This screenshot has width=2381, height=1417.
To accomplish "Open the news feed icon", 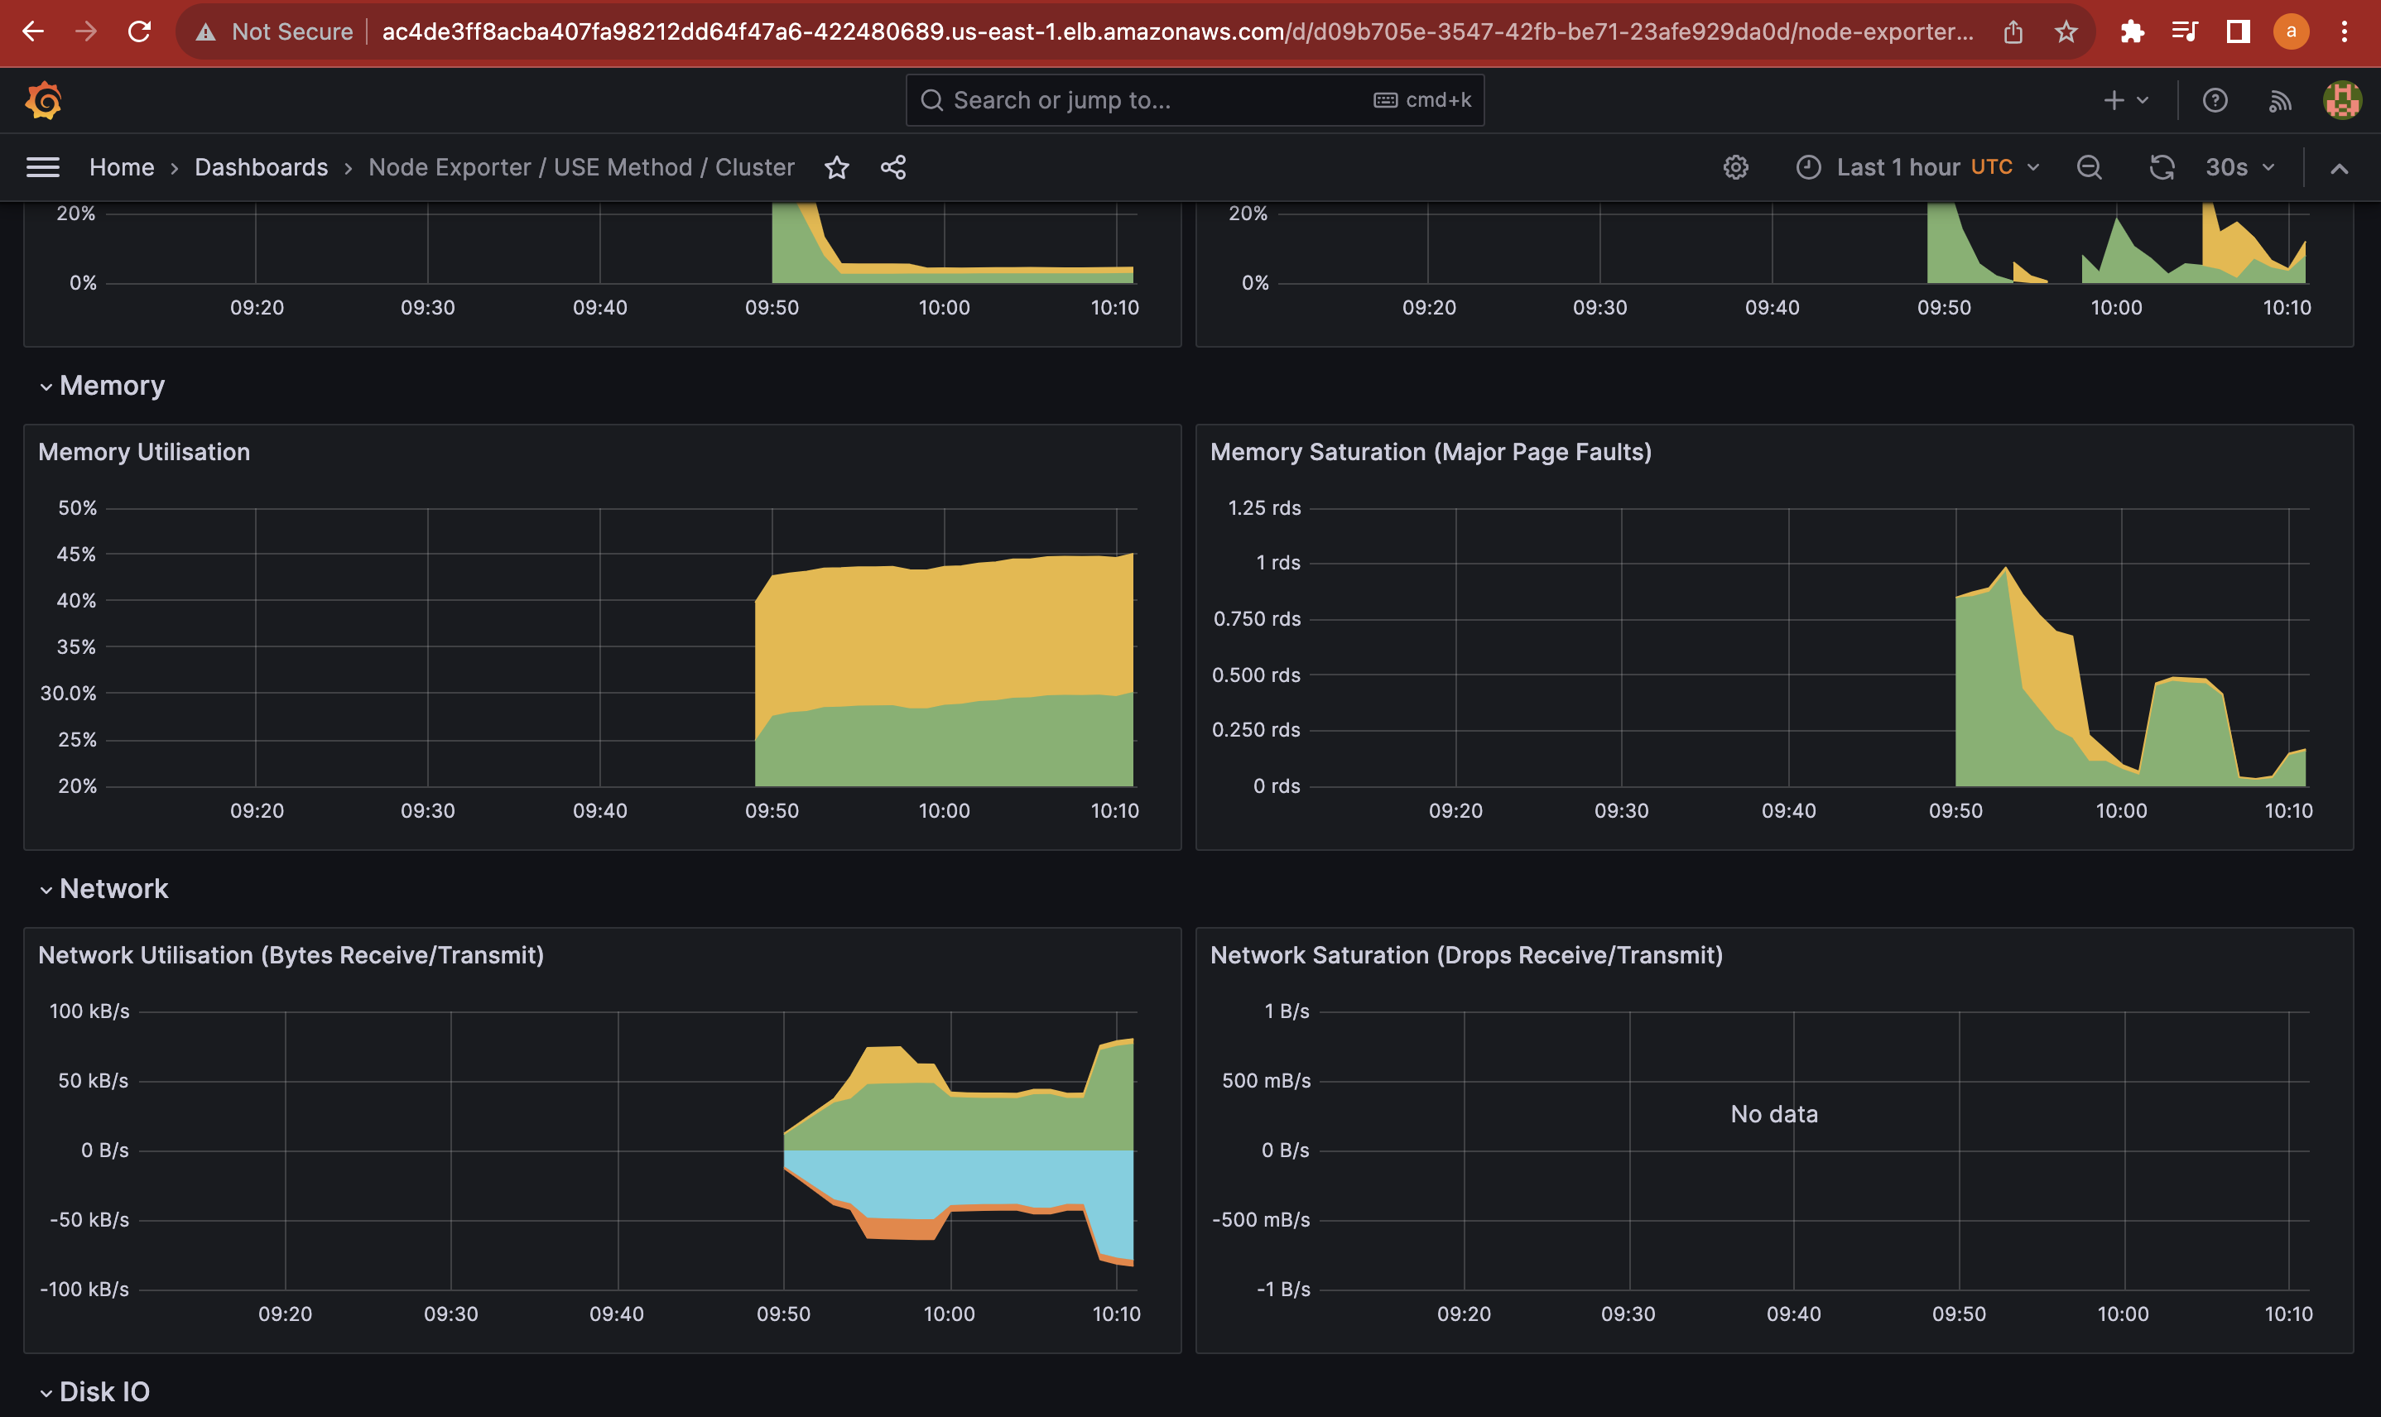I will (2280, 100).
